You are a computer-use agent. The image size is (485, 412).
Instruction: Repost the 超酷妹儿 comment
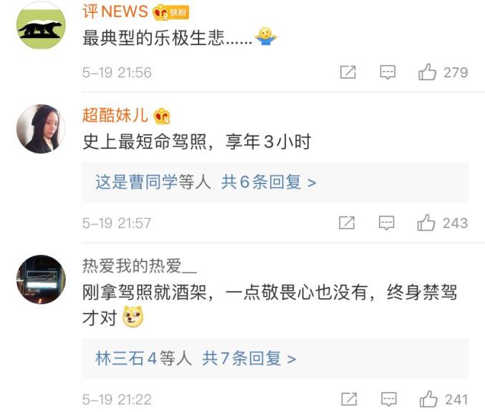[347, 222]
